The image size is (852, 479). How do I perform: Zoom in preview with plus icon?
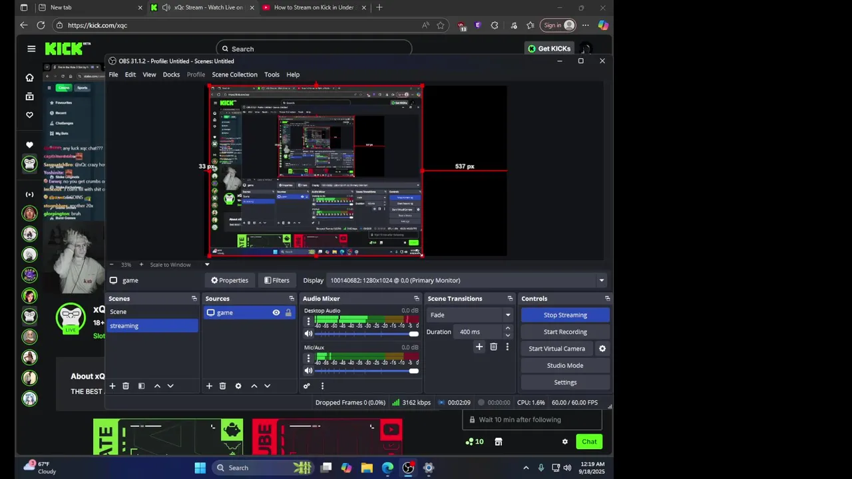coord(141,265)
